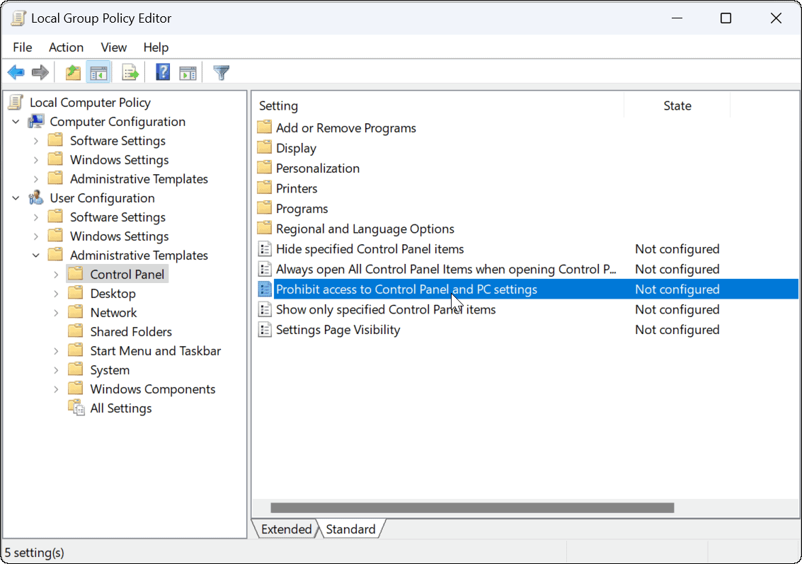Expand the Windows Components folder

(56, 389)
